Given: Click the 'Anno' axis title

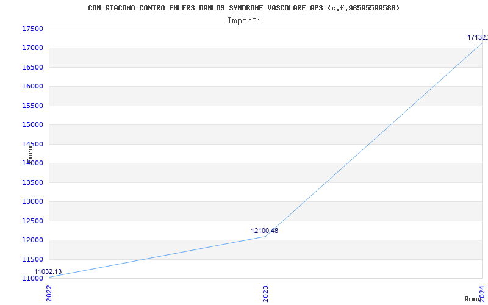Looking at the screenshot, I should [473, 299].
